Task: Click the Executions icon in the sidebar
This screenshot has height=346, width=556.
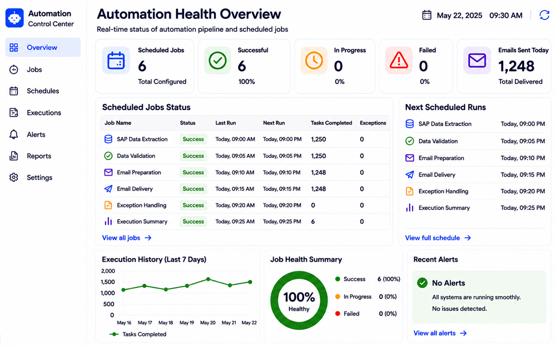Action: coord(14,113)
